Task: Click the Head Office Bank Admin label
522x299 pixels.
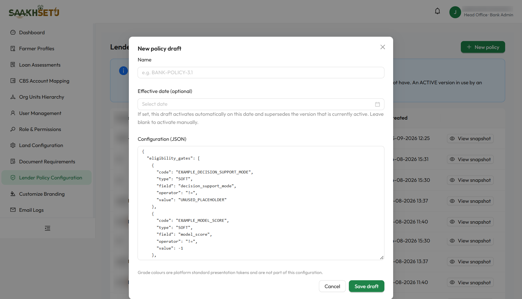Action: tap(488, 15)
